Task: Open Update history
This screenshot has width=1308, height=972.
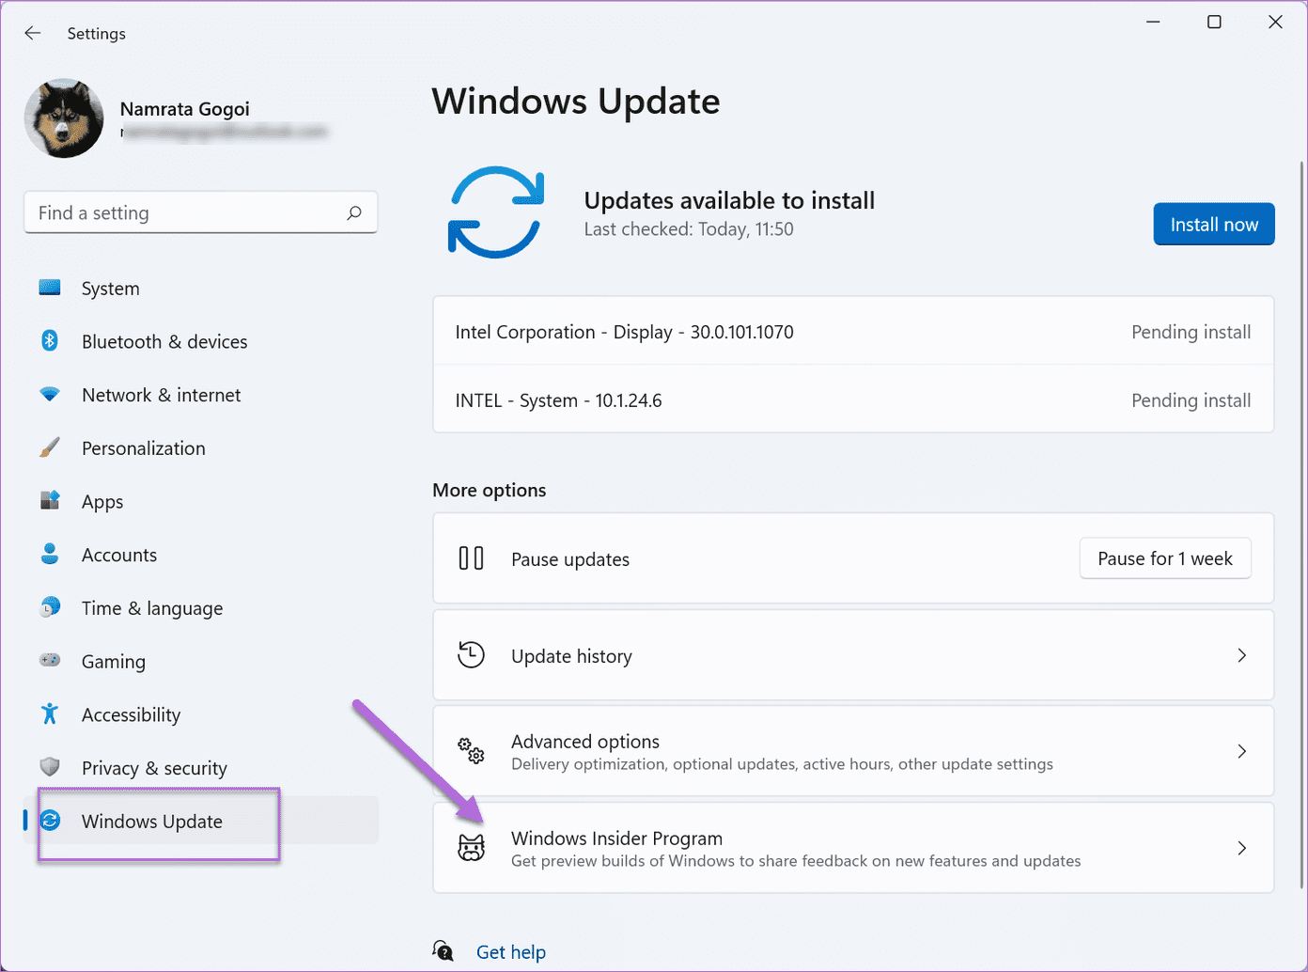Action: coord(853,655)
